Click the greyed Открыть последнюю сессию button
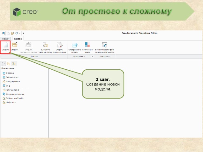203x152 pixels. [29, 47]
